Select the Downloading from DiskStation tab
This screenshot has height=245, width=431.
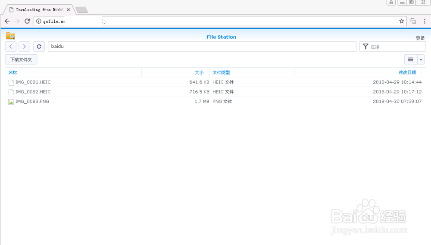(x=39, y=9)
